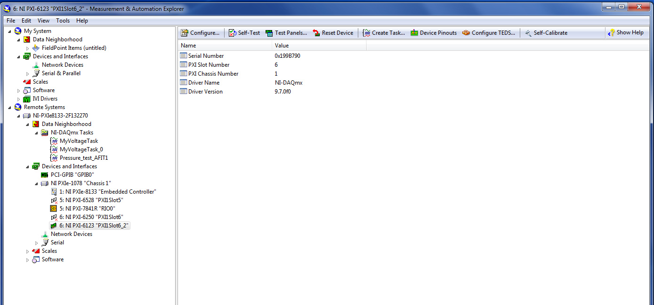Select the My System icon
The width and height of the screenshot is (654, 305).
pyautogui.click(x=18, y=31)
